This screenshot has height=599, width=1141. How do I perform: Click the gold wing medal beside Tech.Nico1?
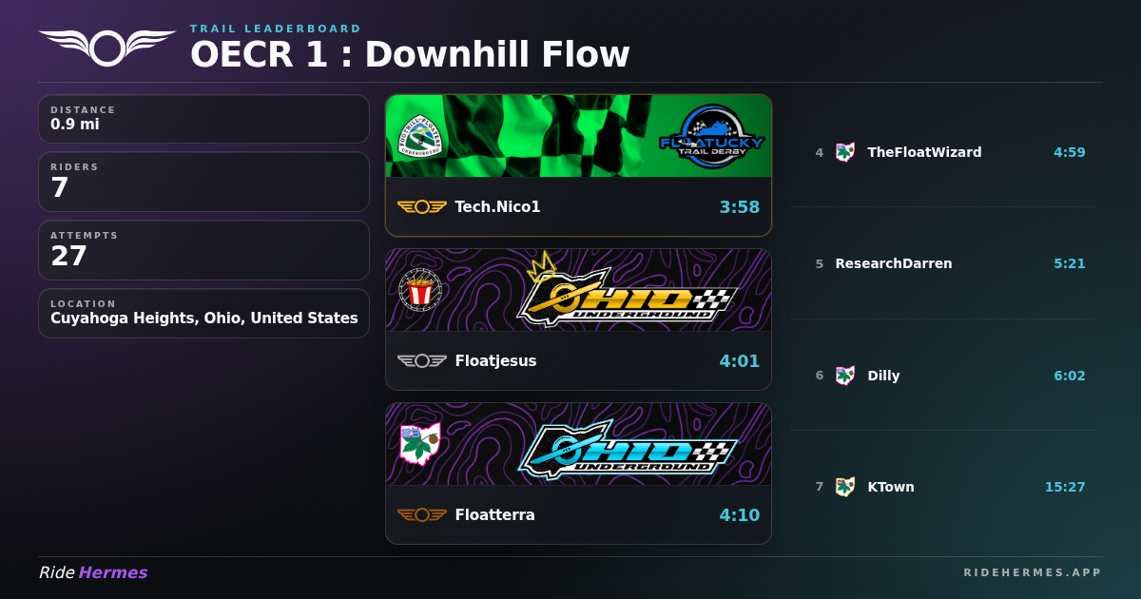coord(421,206)
